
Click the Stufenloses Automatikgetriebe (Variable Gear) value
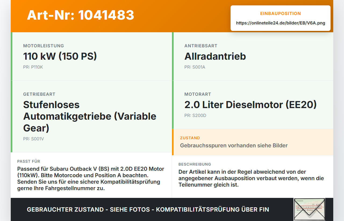click(90, 116)
